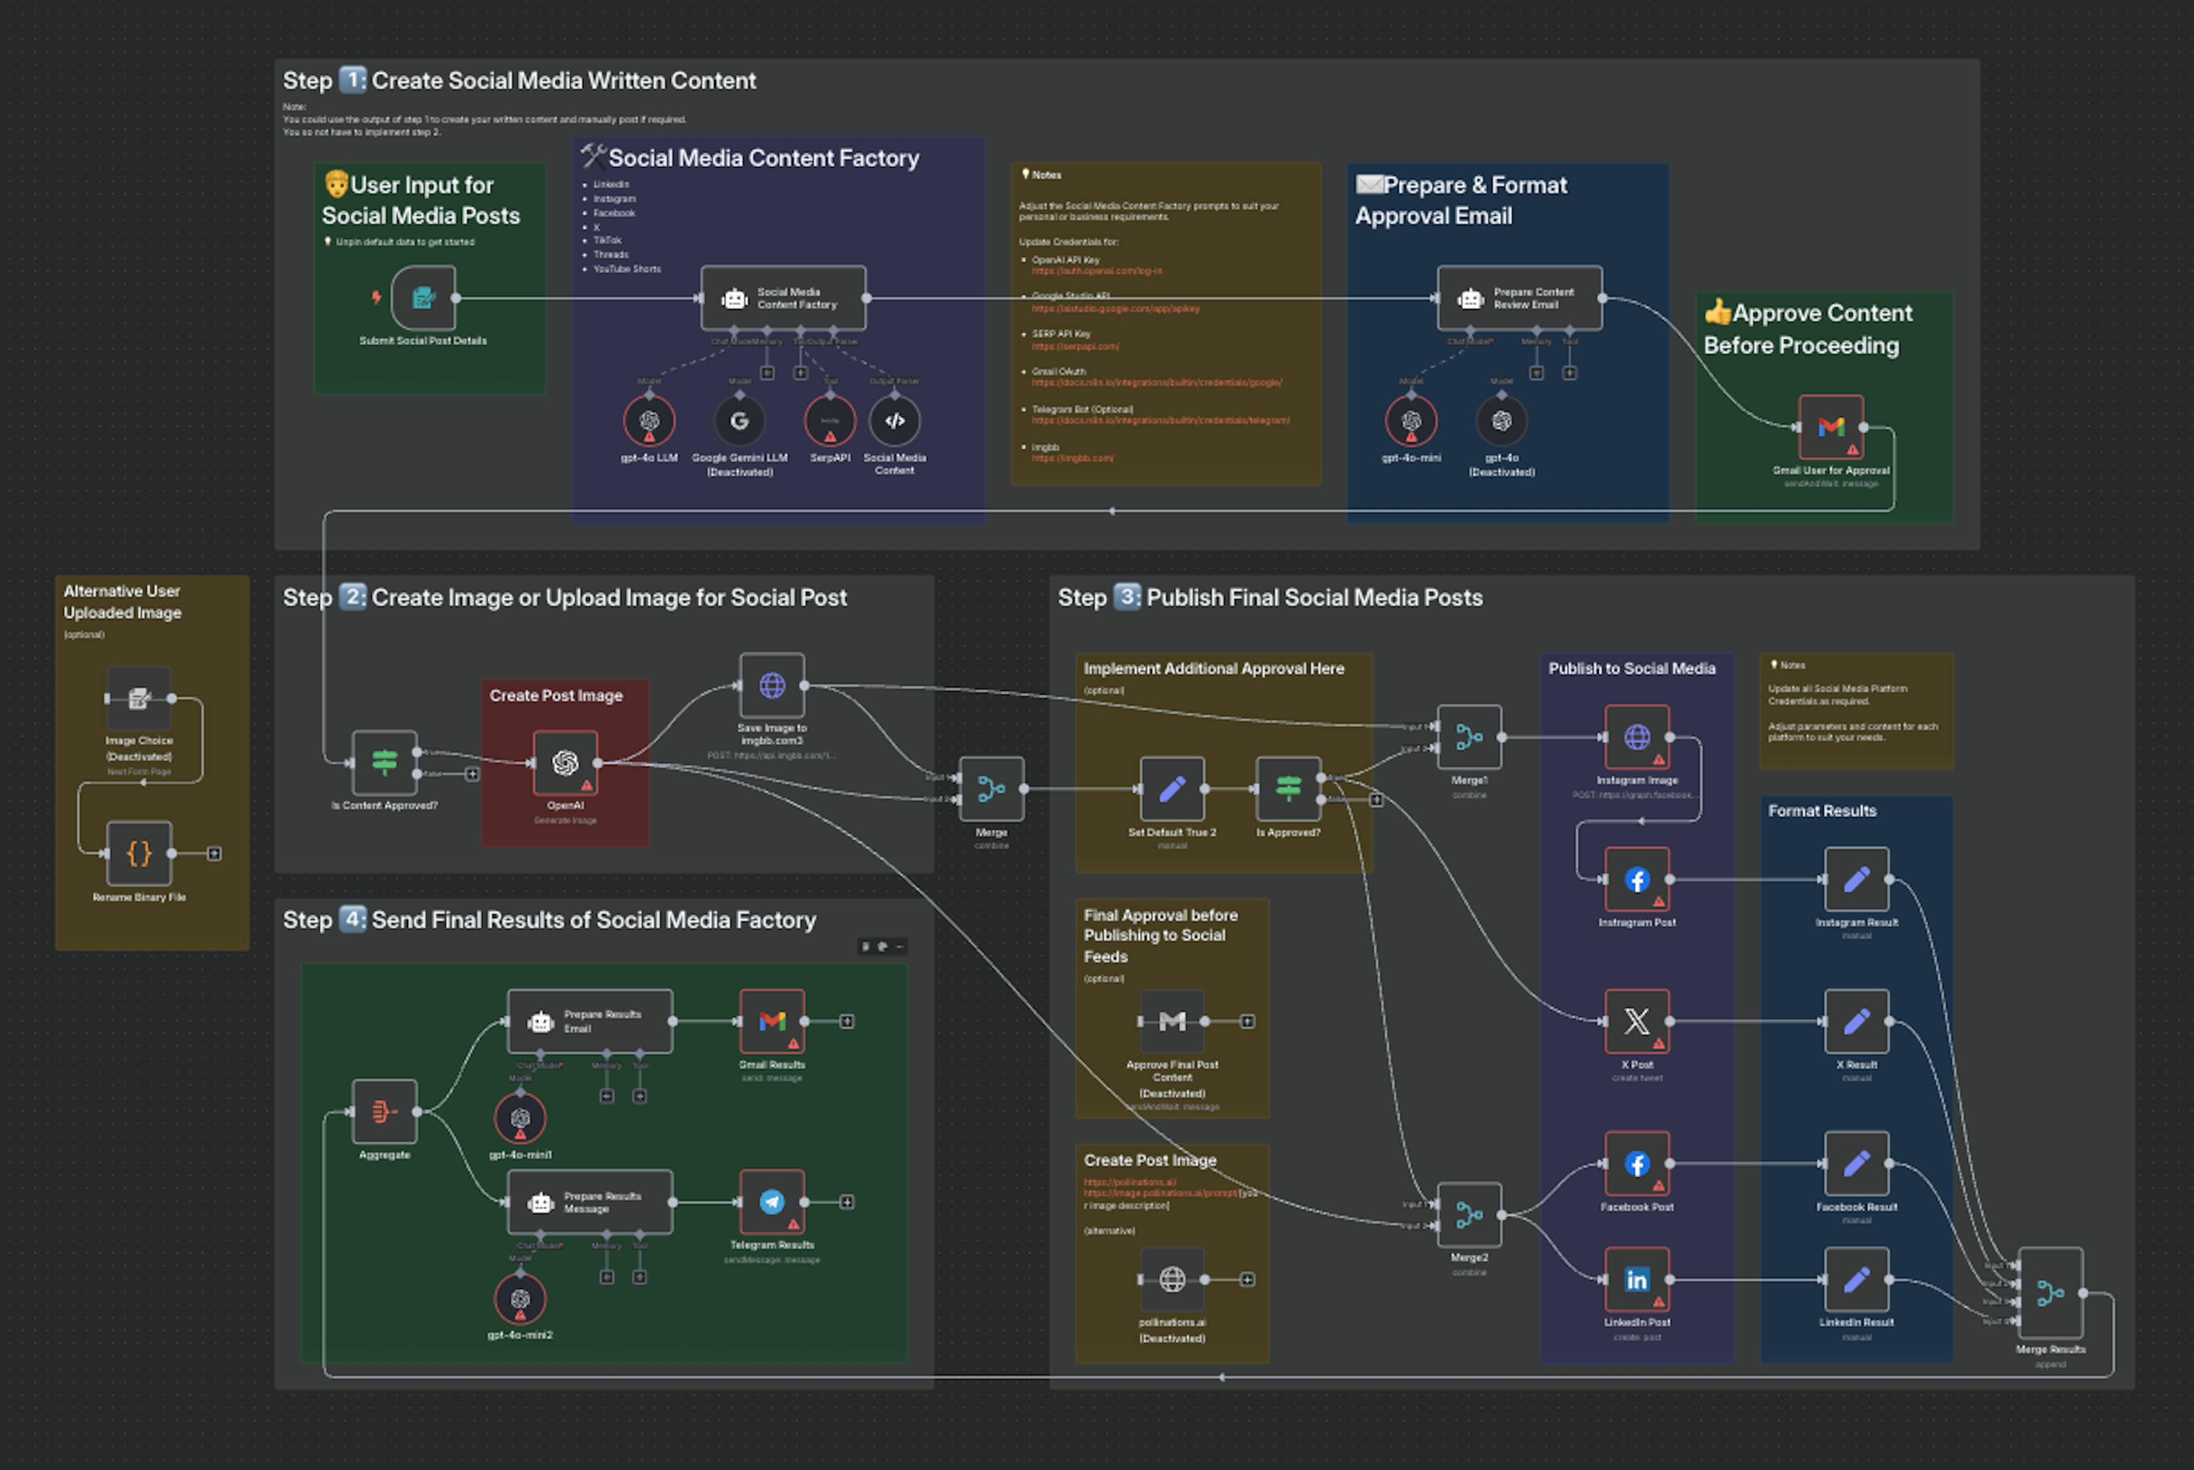Open the OpenAI Generate Image node

[x=564, y=761]
